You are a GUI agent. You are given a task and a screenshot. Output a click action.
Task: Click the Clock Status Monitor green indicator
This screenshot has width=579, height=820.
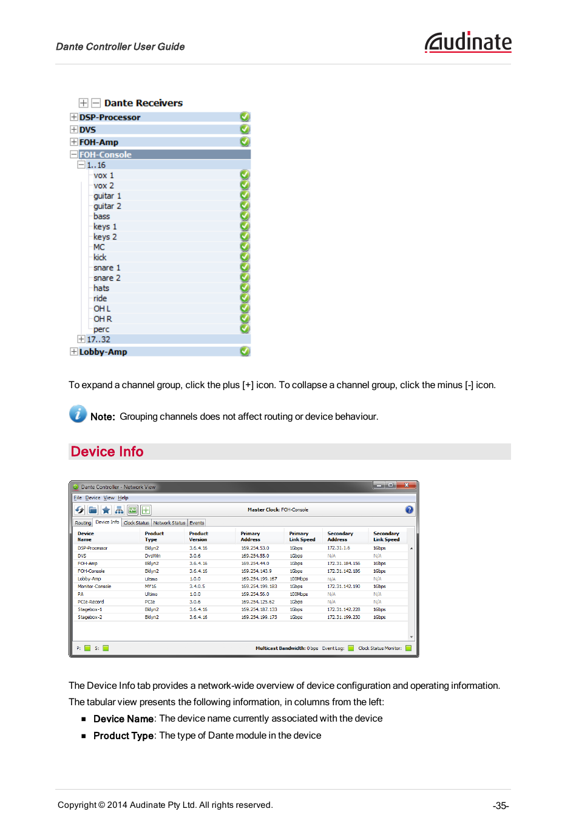(408, 648)
